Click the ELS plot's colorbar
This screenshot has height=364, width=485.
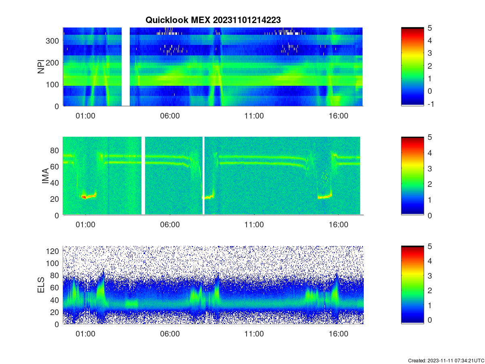click(413, 285)
